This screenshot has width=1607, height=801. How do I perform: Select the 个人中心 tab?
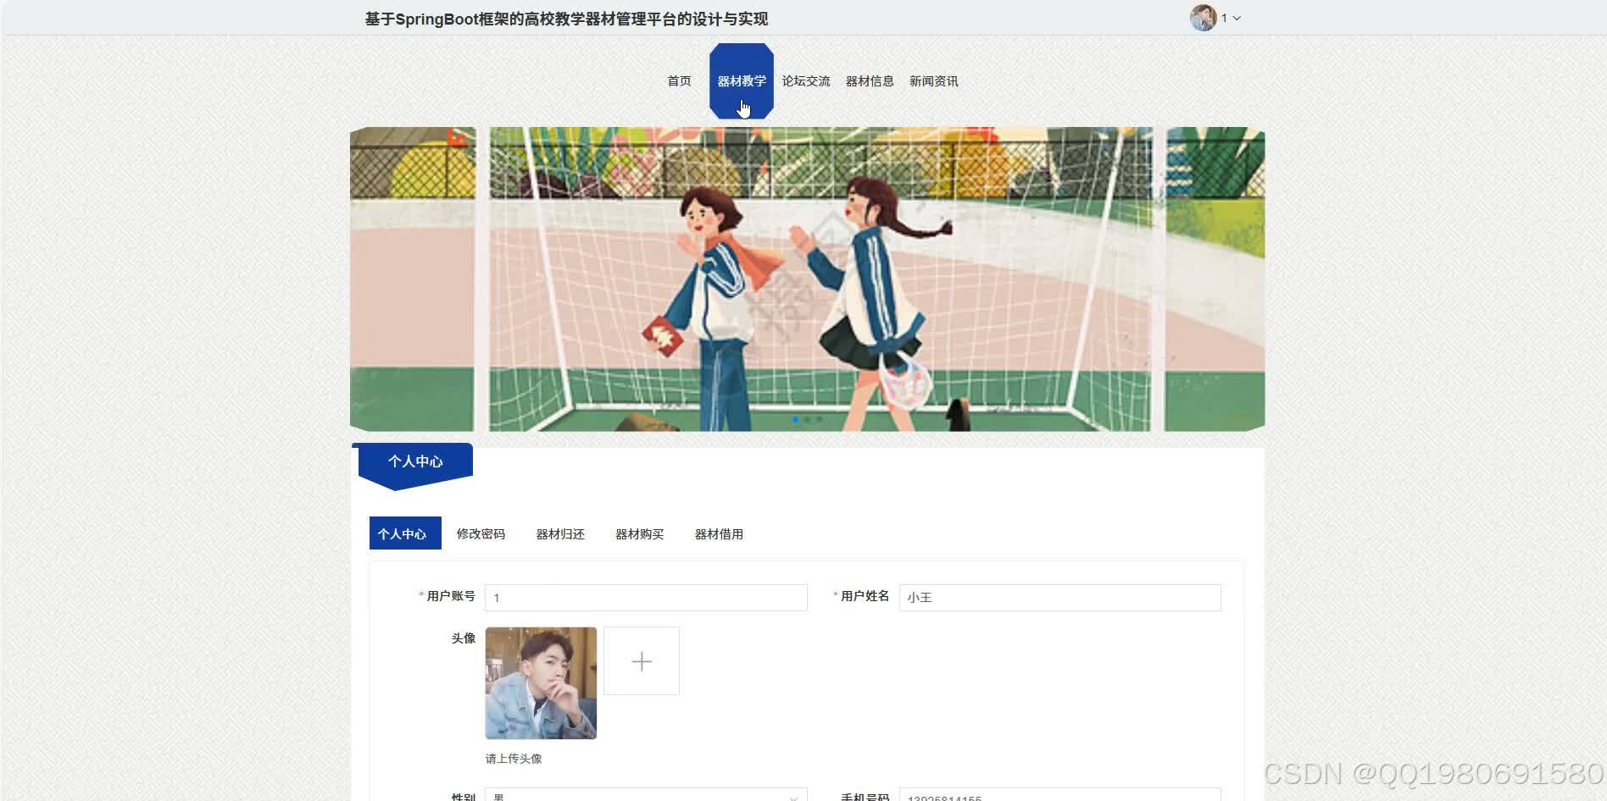coord(404,533)
